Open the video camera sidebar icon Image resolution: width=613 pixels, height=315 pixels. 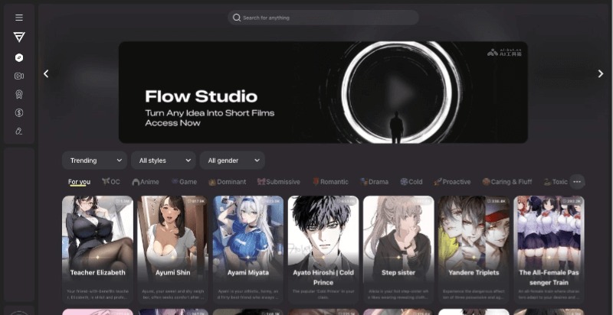coord(18,76)
